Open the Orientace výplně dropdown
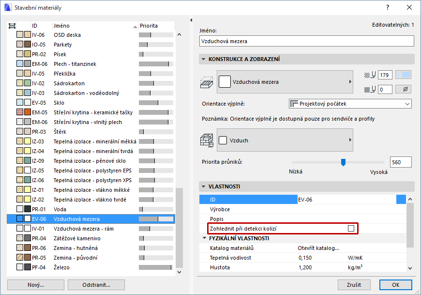Image resolution: width=421 pixels, height=295 pixels. point(348,104)
